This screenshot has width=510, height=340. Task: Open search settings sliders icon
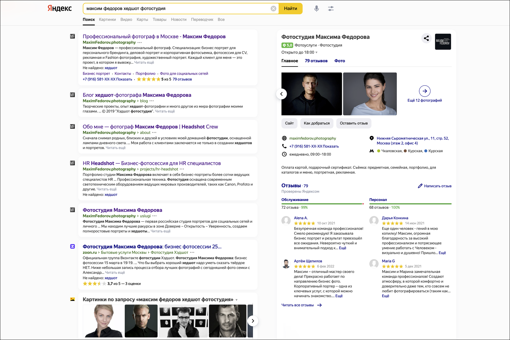tap(331, 8)
